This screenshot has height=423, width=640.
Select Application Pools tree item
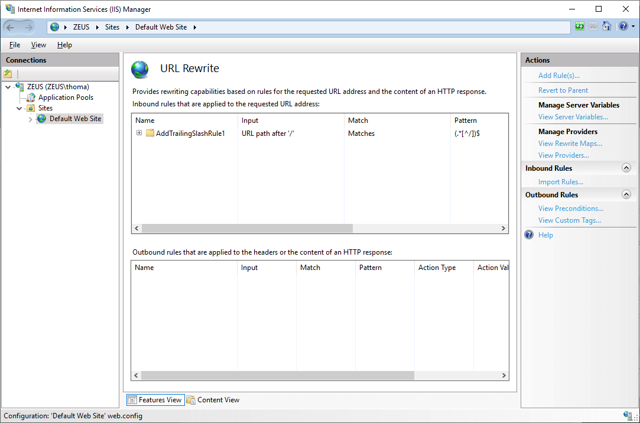(66, 97)
